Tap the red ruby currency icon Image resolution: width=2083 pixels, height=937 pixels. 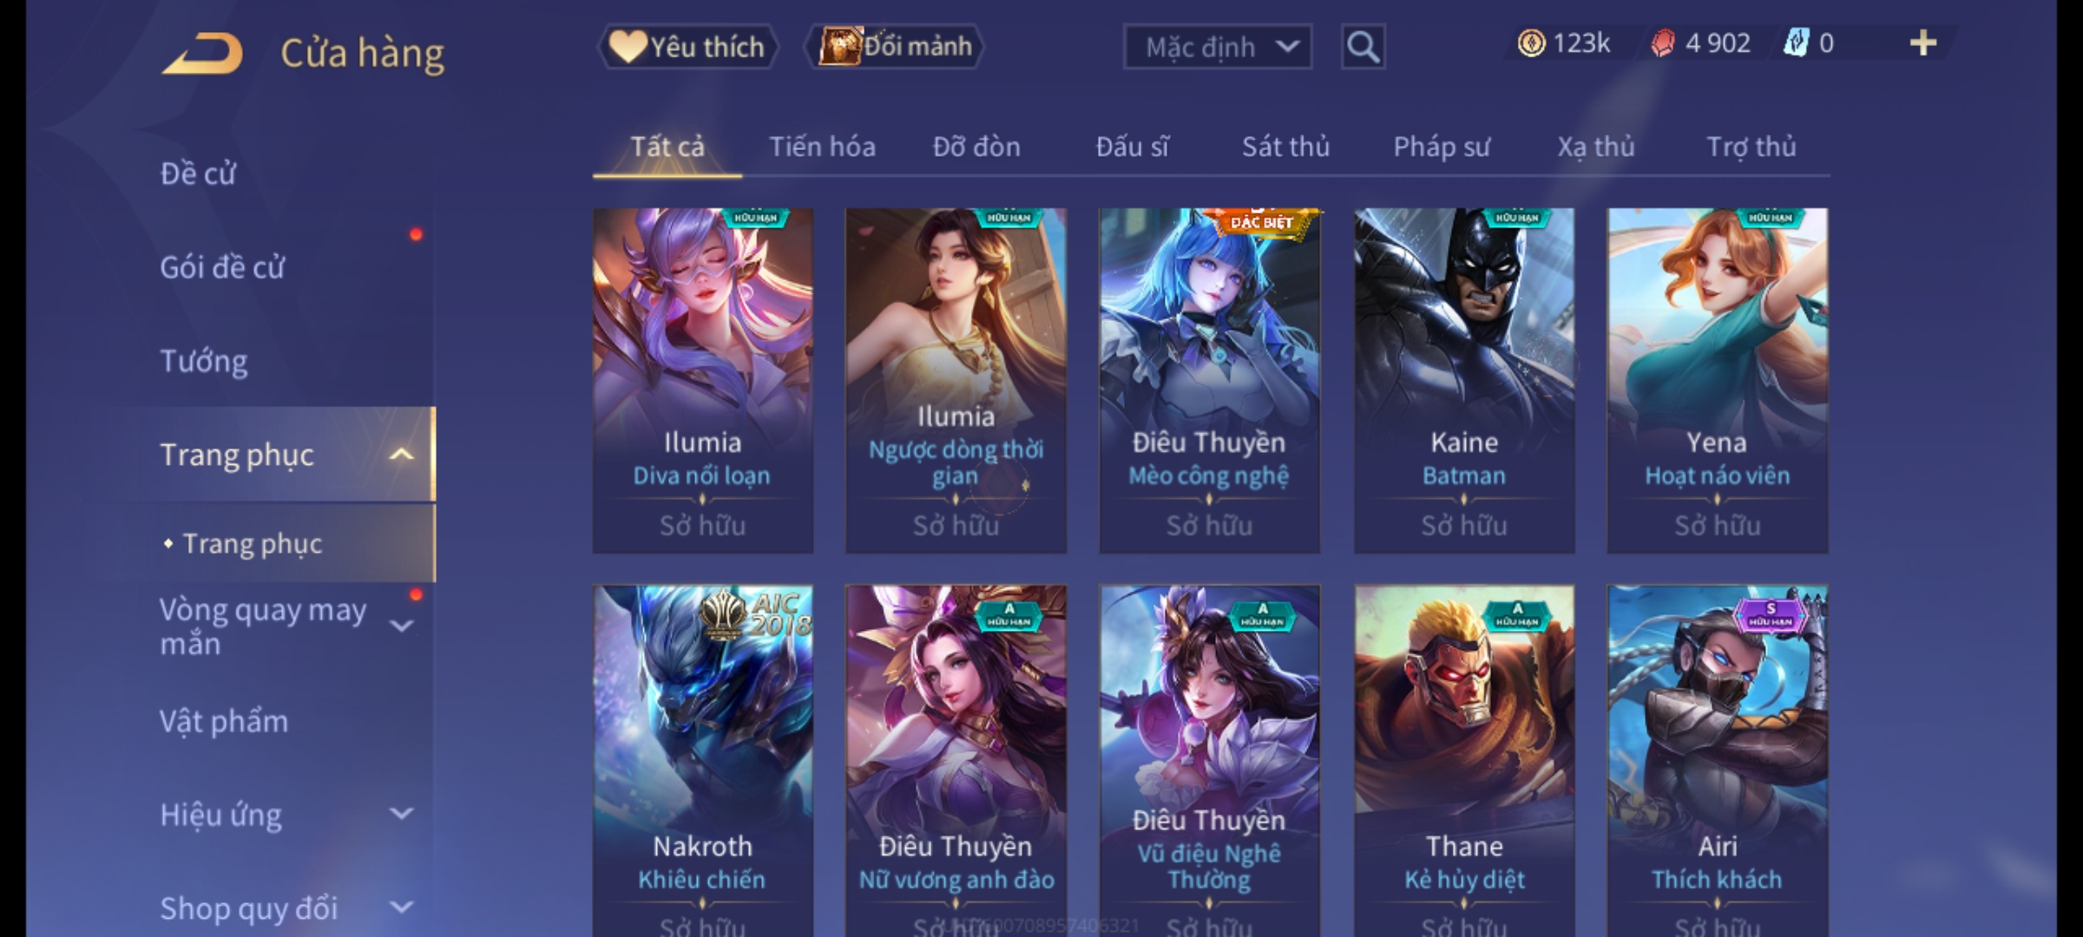pos(1662,43)
